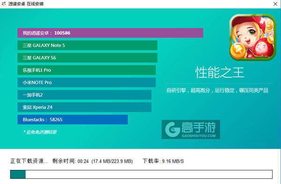
Task: Click the game app icon with blonde girl
Action: pos(253,37)
